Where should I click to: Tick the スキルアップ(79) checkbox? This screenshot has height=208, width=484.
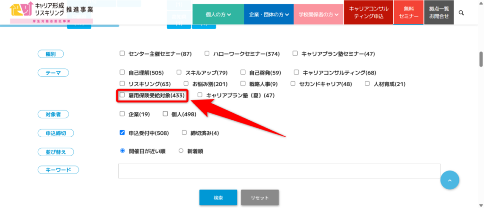point(179,73)
